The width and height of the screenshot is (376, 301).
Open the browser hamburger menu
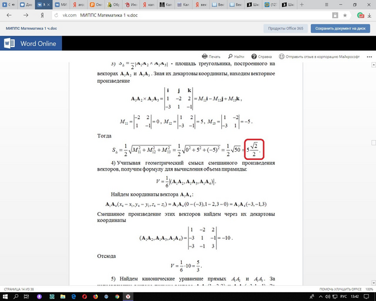click(x=326, y=4)
